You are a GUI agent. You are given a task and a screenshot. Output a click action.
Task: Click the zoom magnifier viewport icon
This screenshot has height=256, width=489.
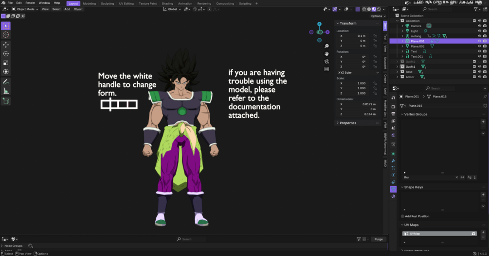(326, 46)
